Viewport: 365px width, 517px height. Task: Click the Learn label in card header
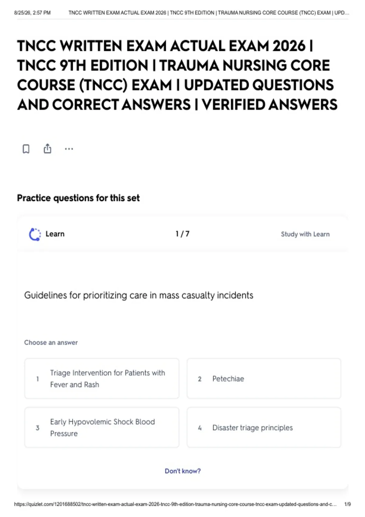click(x=55, y=234)
